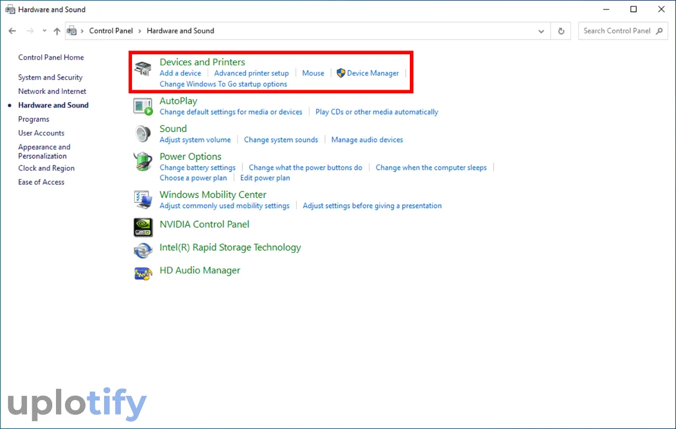This screenshot has width=676, height=429.
Task: Open the AutoPlay heading
Action: [x=179, y=101]
